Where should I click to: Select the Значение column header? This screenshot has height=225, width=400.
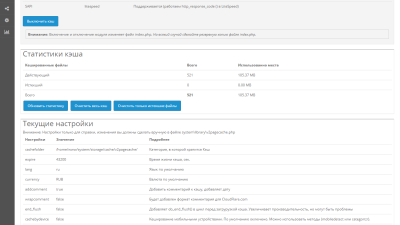point(65,139)
